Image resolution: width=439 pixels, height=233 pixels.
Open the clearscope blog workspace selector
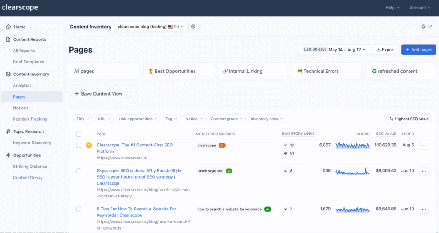click(151, 27)
